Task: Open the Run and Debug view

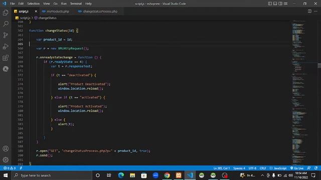Action: pos(6,46)
